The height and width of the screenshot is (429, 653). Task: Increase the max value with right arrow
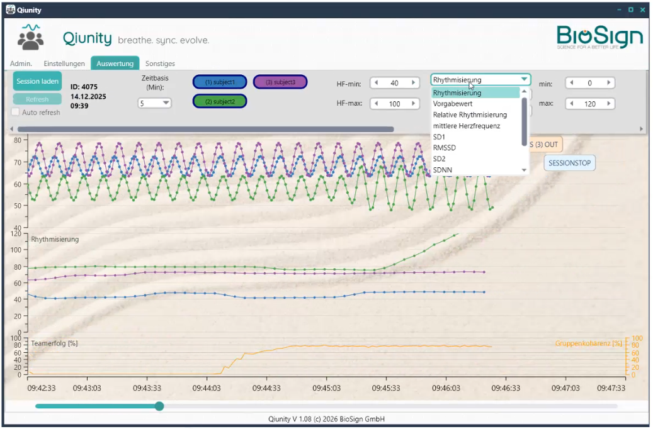[609, 104]
